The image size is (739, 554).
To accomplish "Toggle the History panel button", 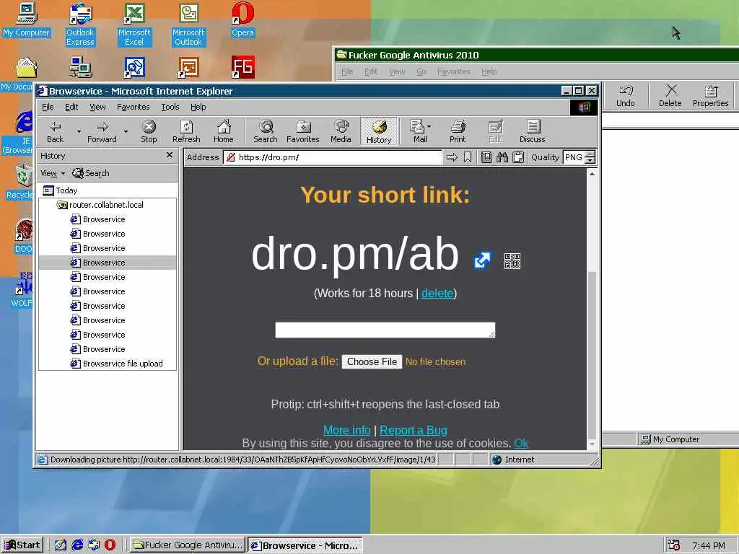I will coord(379,131).
